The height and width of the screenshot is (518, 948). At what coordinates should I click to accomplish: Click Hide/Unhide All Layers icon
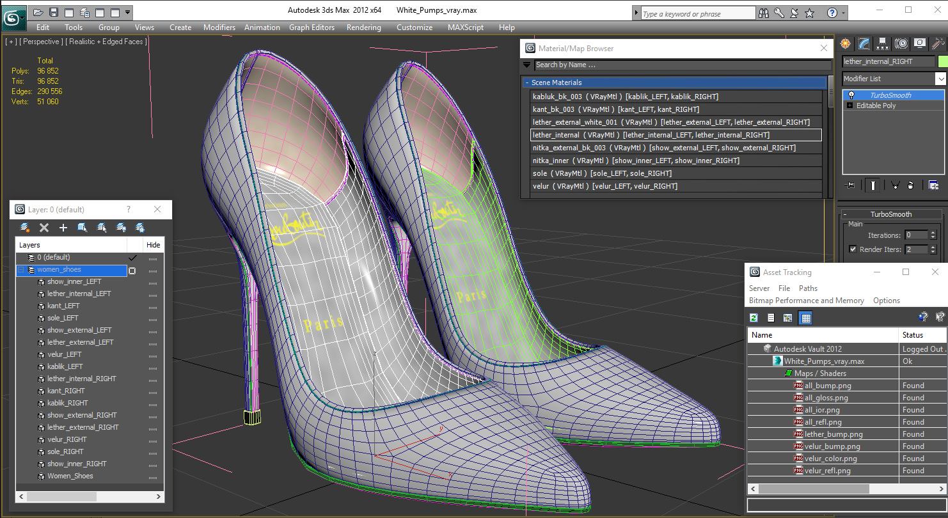click(x=121, y=228)
